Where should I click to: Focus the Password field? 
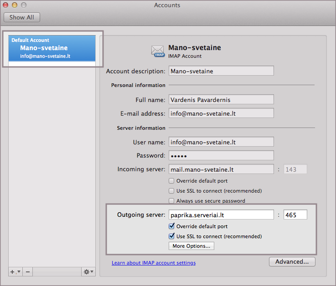[x=221, y=155]
